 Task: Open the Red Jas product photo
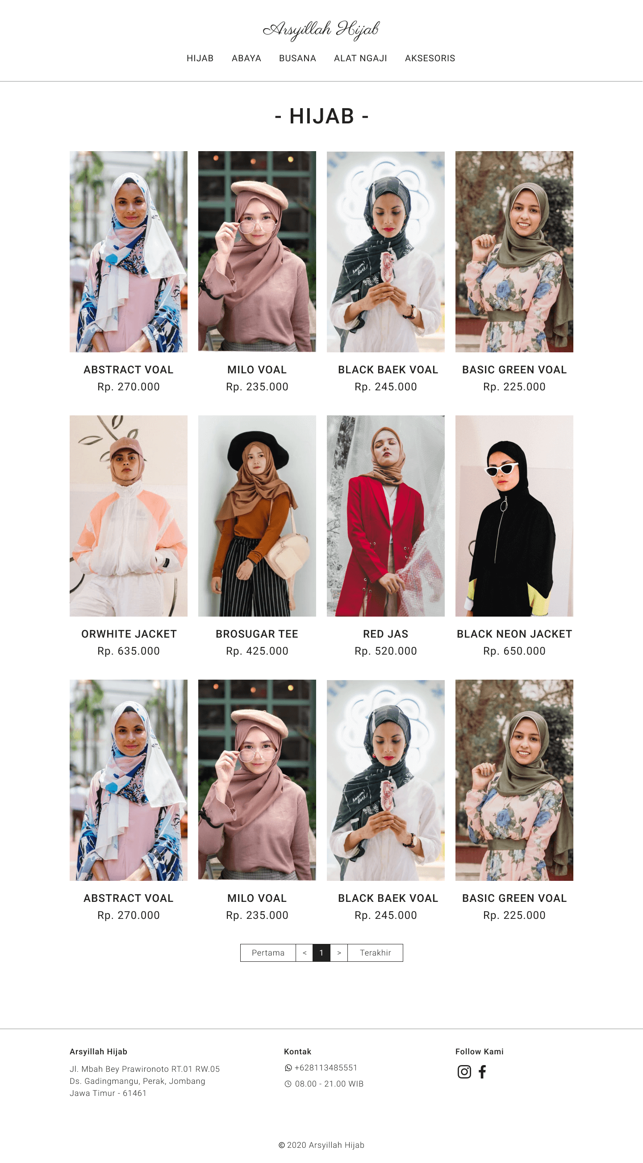385,516
